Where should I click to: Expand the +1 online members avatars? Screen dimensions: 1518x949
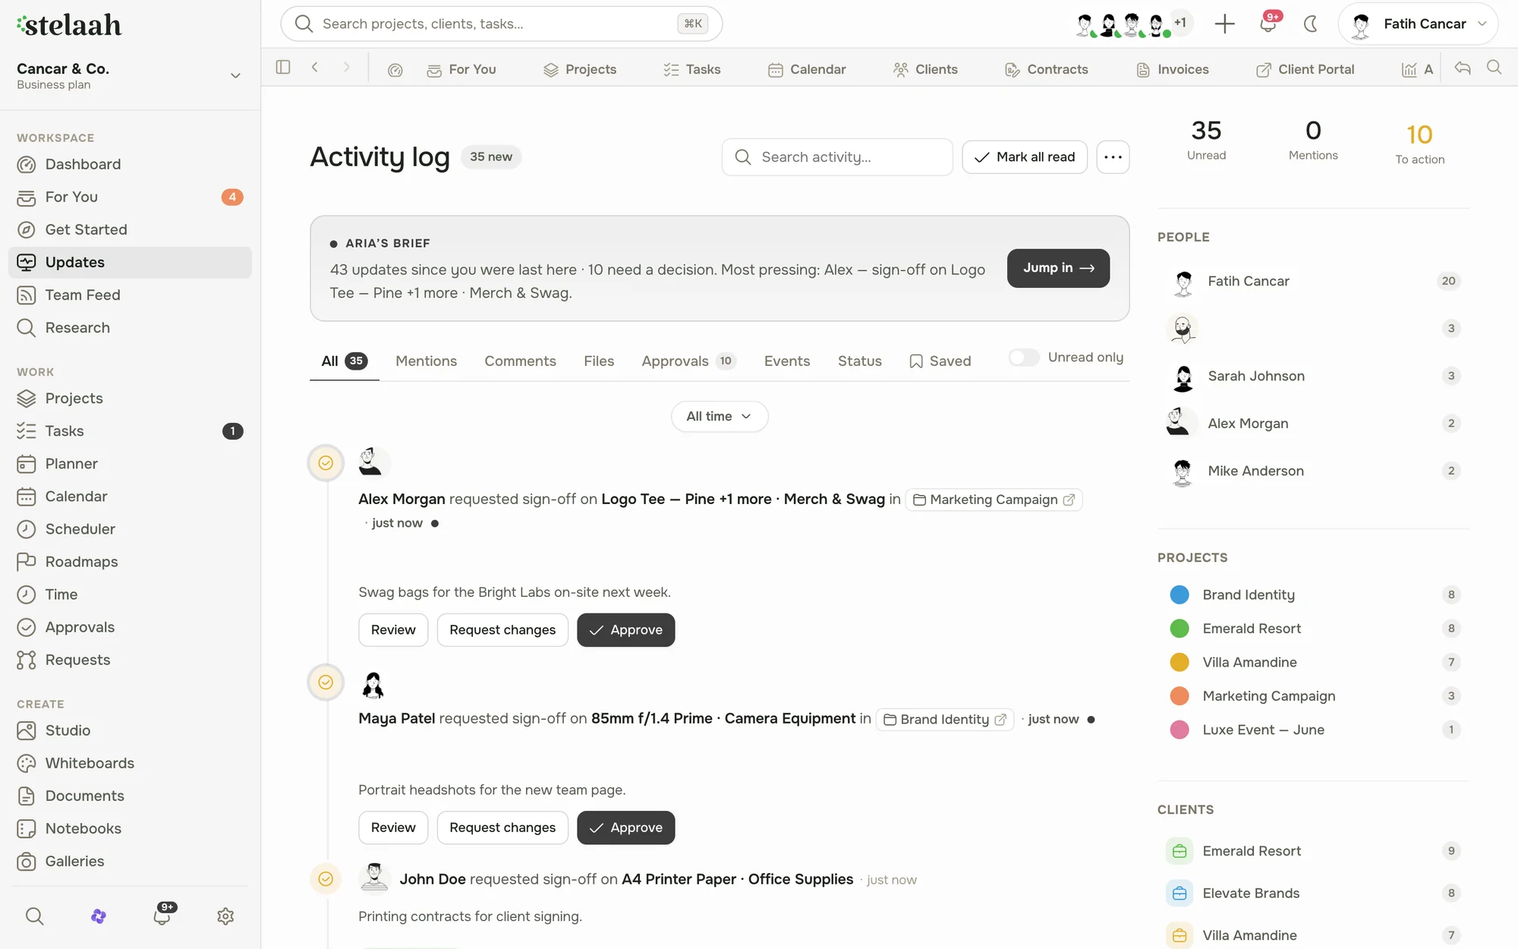(1180, 23)
